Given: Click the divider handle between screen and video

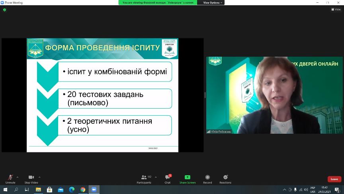Looking at the screenshot, I should point(205,95).
